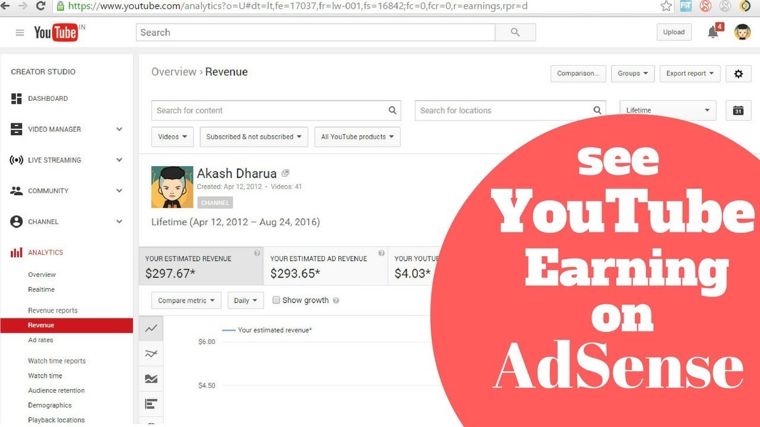Open Ad rates in the sidebar
Viewport: 760px width, 427px height.
(x=40, y=340)
